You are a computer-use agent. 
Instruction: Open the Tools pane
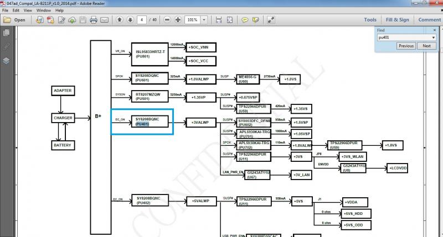point(370,20)
